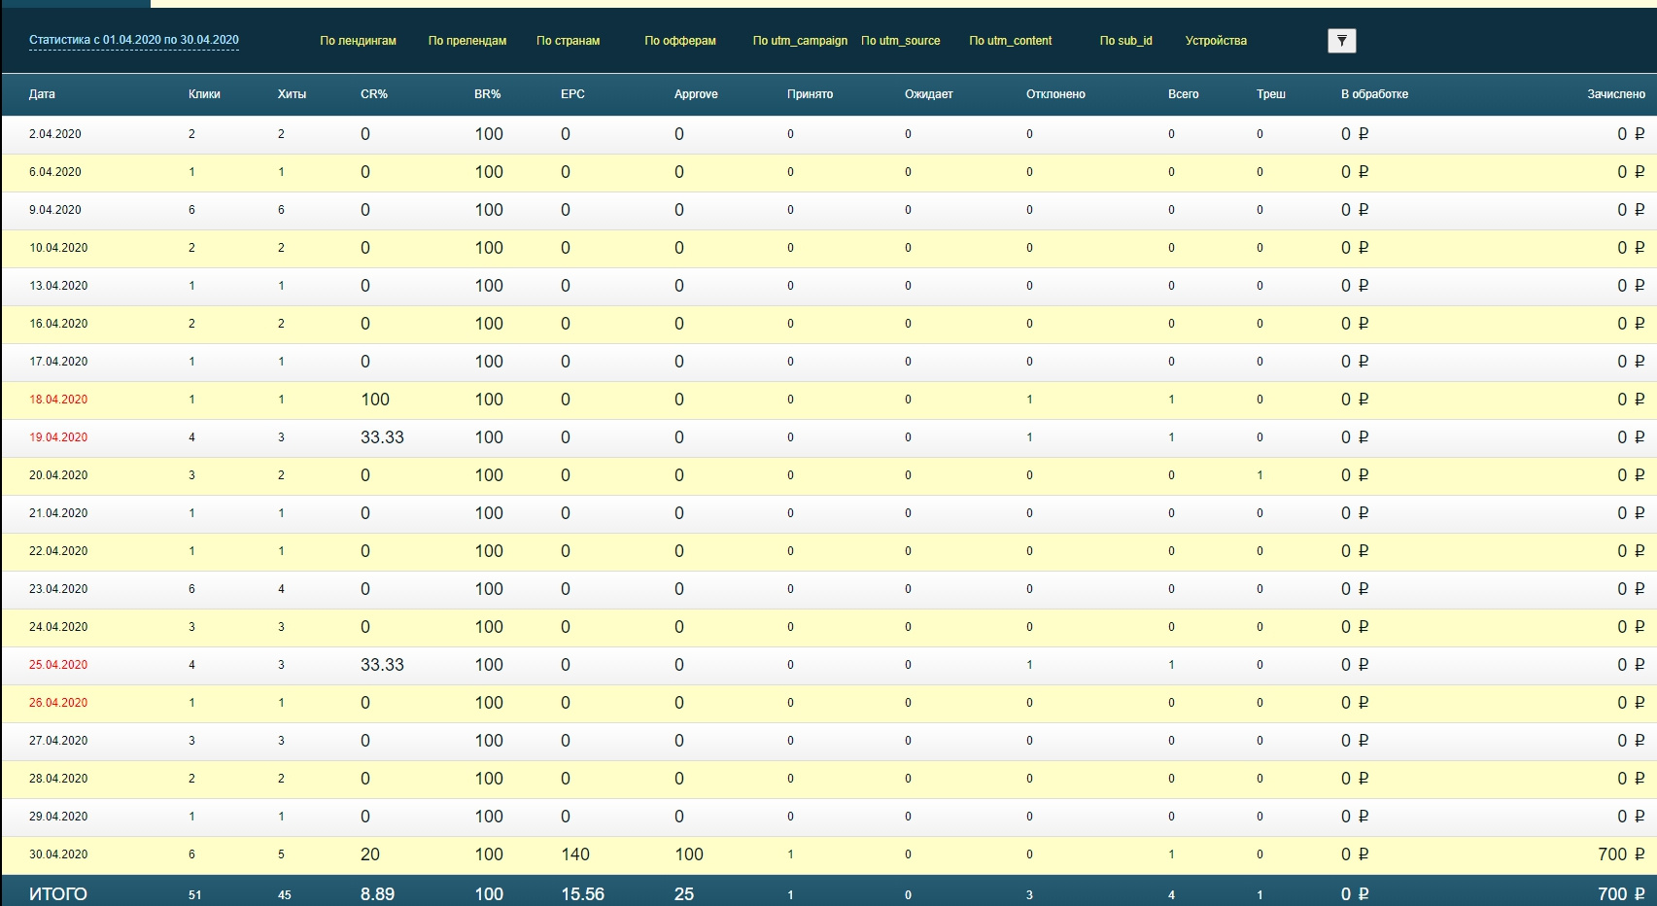Image resolution: width=1657 pixels, height=906 pixels.
Task: Click CR% value 100 in the 18.04.2020 row
Action: 375,400
